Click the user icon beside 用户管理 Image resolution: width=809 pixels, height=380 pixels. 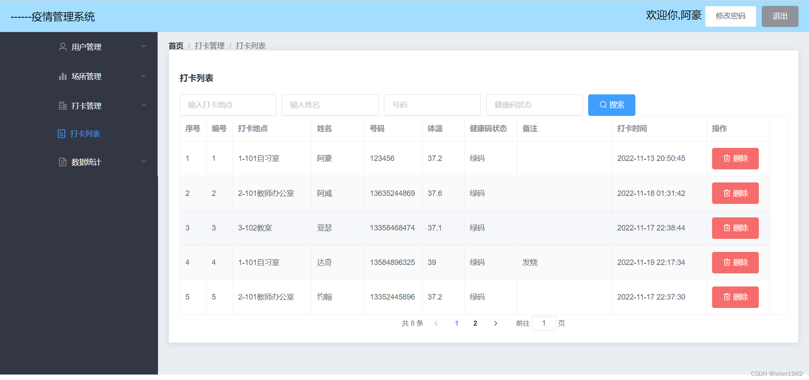(63, 47)
